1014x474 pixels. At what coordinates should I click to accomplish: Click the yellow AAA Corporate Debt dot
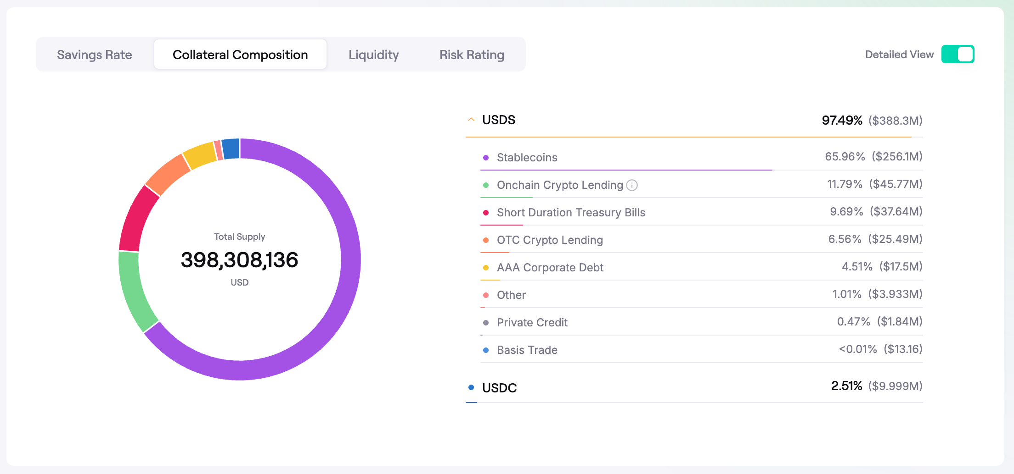pyautogui.click(x=486, y=268)
